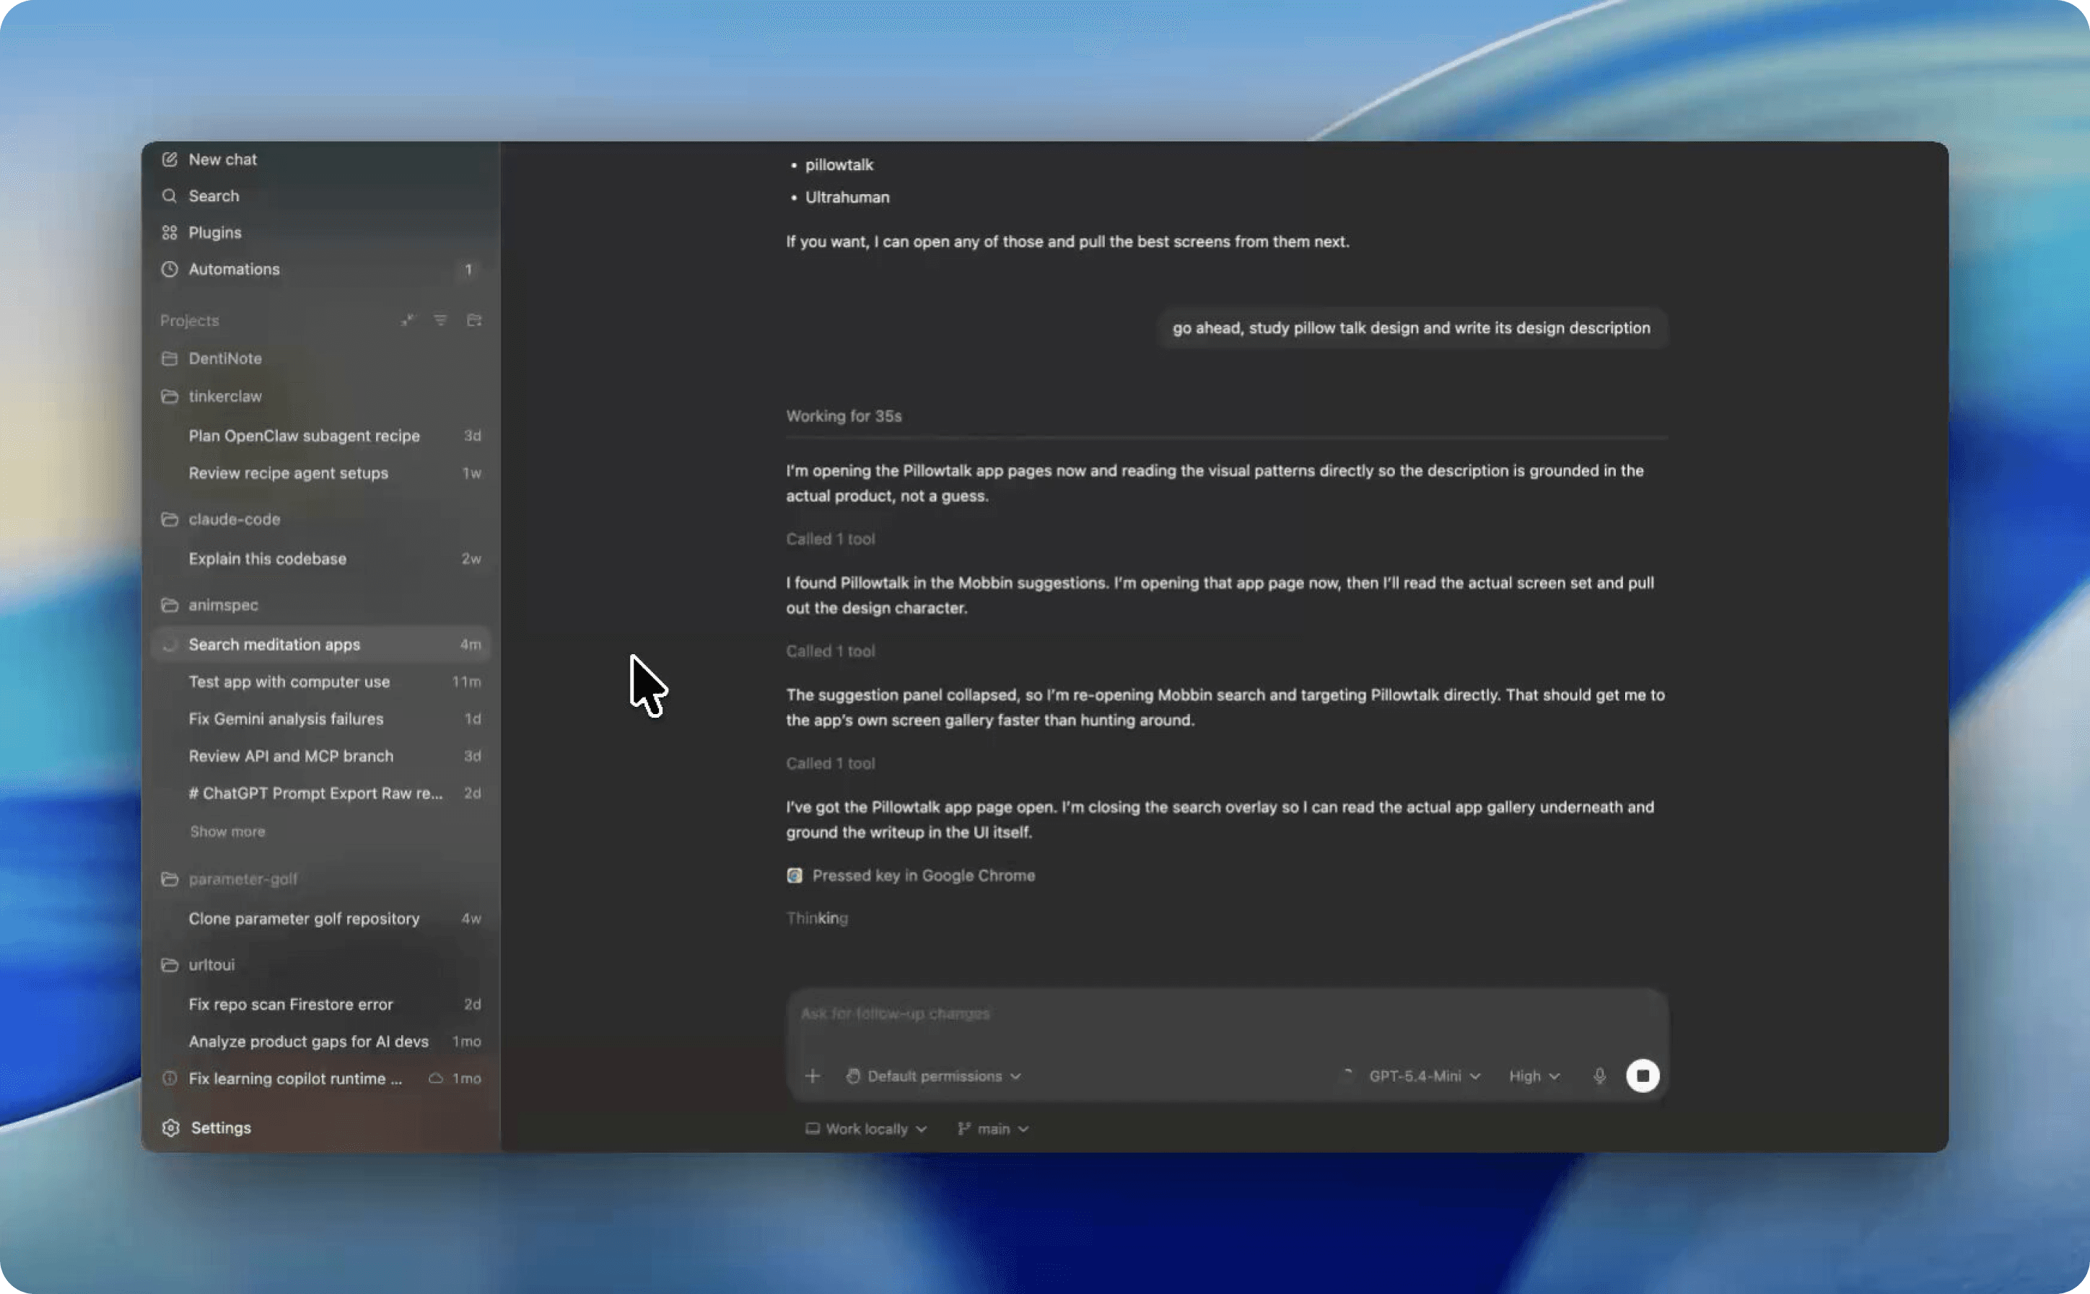The height and width of the screenshot is (1294, 2090).
Task: Click the new project folder icon
Action: click(x=473, y=320)
